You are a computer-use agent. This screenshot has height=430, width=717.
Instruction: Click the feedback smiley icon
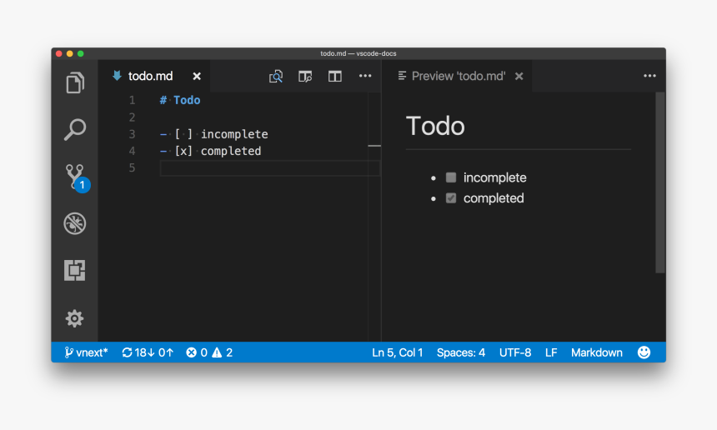pyautogui.click(x=644, y=352)
